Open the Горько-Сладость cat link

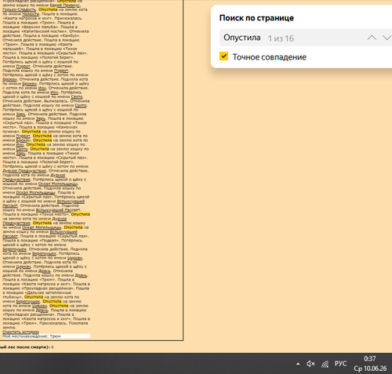[19, 9]
